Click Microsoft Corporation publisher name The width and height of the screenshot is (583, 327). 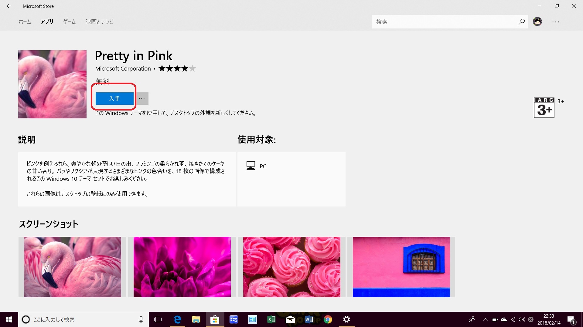click(x=123, y=69)
